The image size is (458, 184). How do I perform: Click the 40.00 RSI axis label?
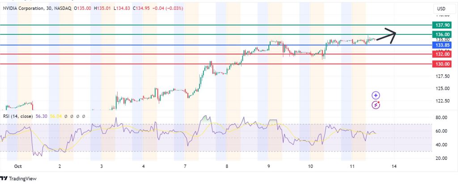click(441, 145)
